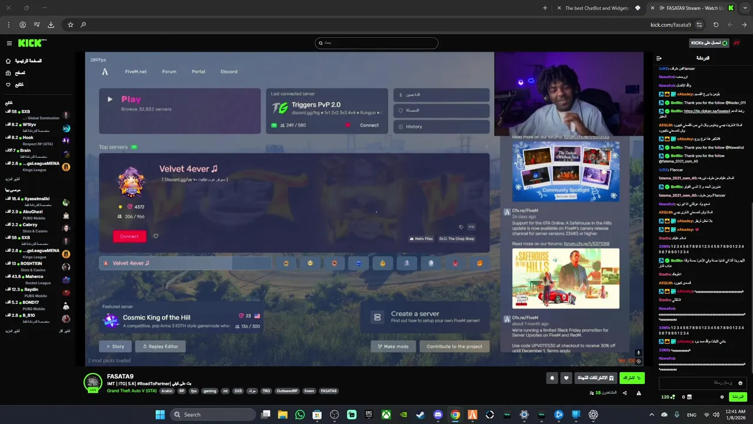The width and height of the screenshot is (753, 424).
Task: Open the Safehouse in the Hills thumbnail
Action: [565, 279]
